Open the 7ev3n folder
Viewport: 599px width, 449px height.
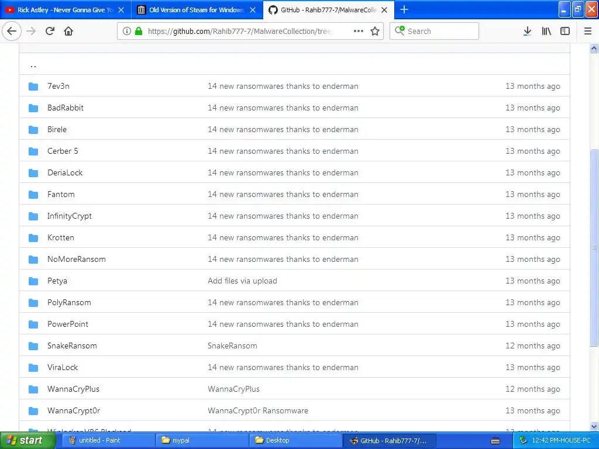pos(58,87)
